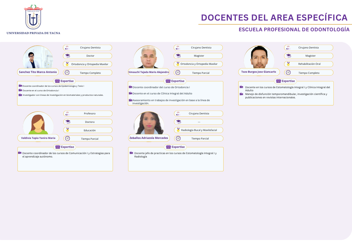Click the Docentes del Area Específica title

point(274,17)
